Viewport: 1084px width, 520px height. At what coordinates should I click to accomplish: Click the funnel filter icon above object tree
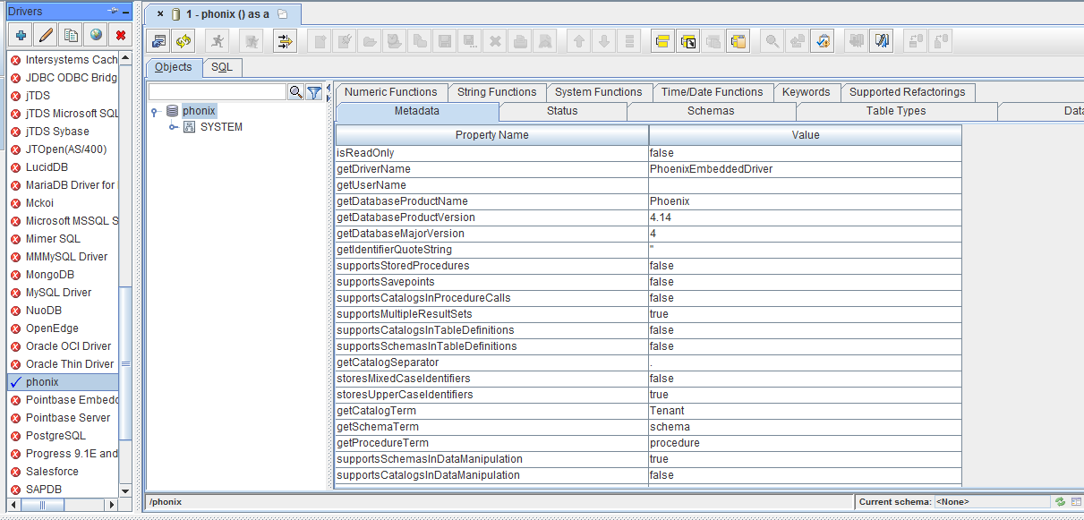click(x=314, y=92)
